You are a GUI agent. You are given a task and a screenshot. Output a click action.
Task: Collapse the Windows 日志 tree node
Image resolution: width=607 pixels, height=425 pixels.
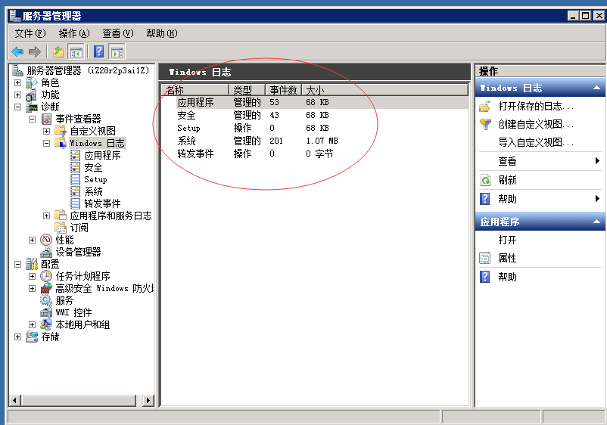coord(46,143)
